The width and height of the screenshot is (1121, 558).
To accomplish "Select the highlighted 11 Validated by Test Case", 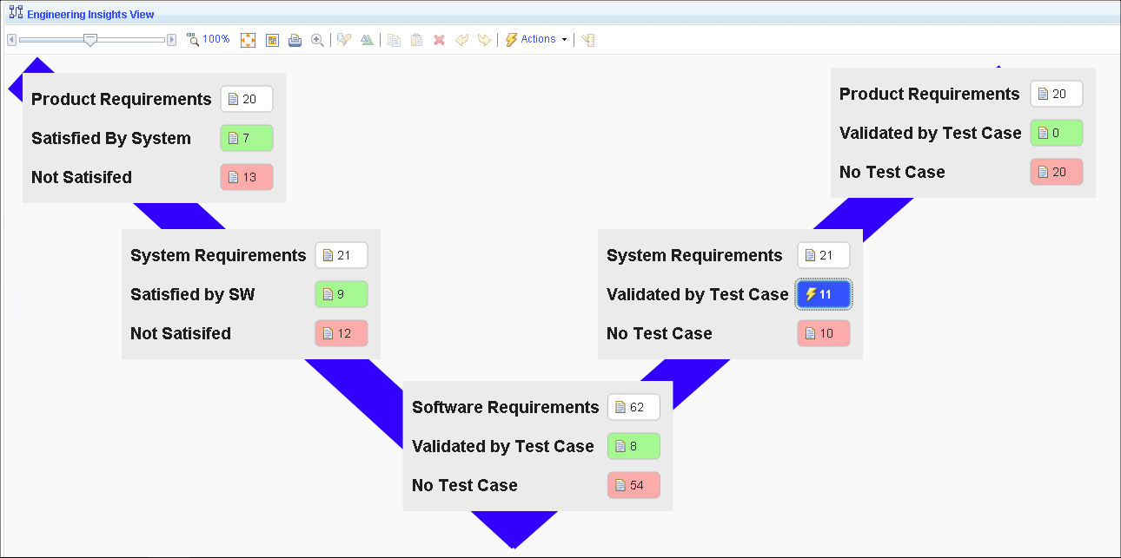I will 824,294.
